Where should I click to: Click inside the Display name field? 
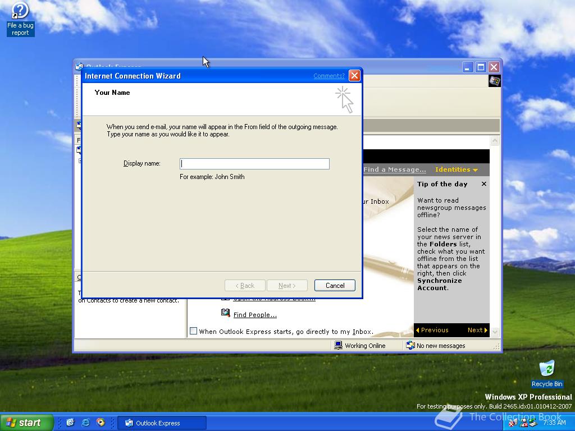(254, 164)
